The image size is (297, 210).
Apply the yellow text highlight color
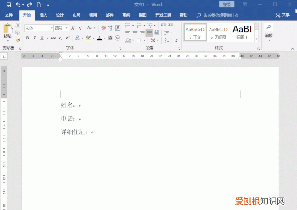[x=88, y=38]
